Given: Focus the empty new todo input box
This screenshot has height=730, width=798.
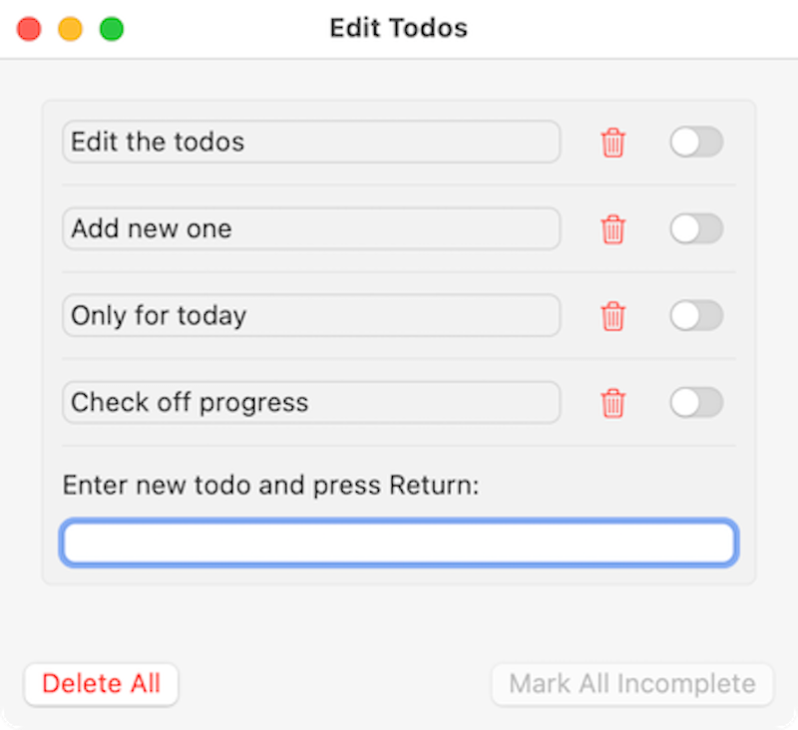Looking at the screenshot, I should click(398, 542).
